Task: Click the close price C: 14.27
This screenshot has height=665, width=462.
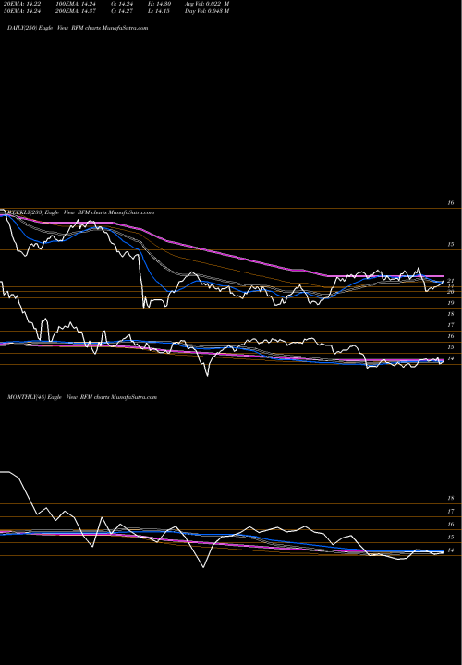Action: point(122,11)
